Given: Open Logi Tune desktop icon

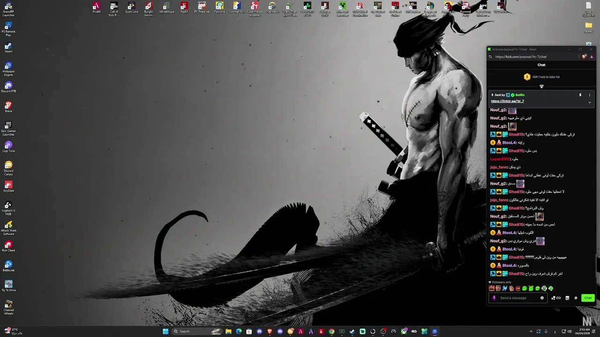Looking at the screenshot, I should (x=8, y=147).
